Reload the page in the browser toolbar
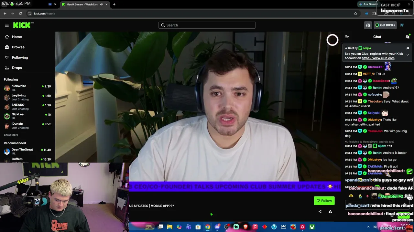Image resolution: width=414 pixels, height=232 pixels. (x=20, y=14)
